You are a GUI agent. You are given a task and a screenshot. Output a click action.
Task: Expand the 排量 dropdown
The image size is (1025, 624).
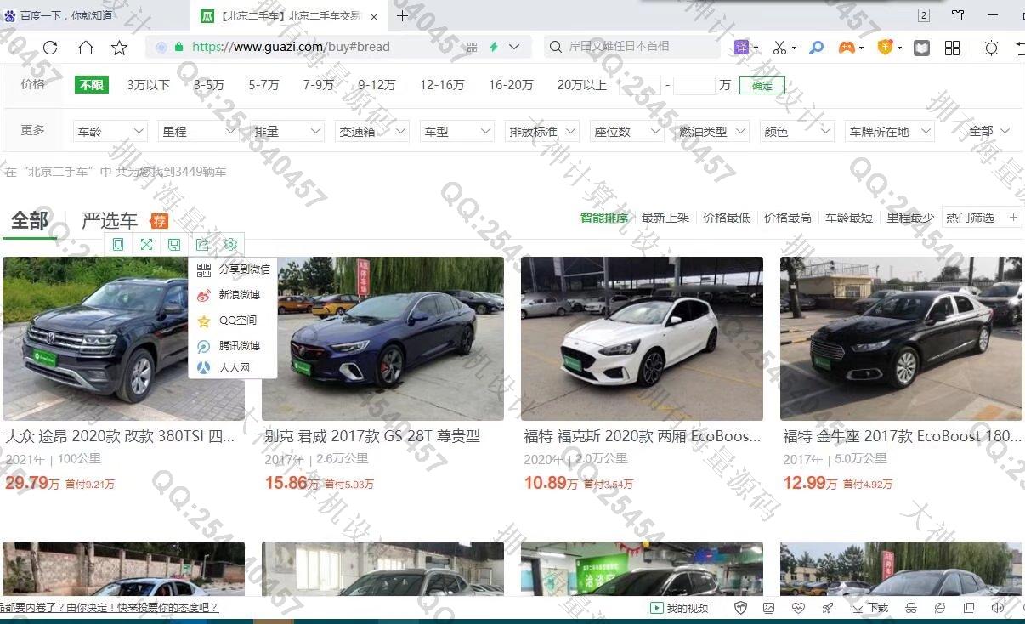coord(287,132)
